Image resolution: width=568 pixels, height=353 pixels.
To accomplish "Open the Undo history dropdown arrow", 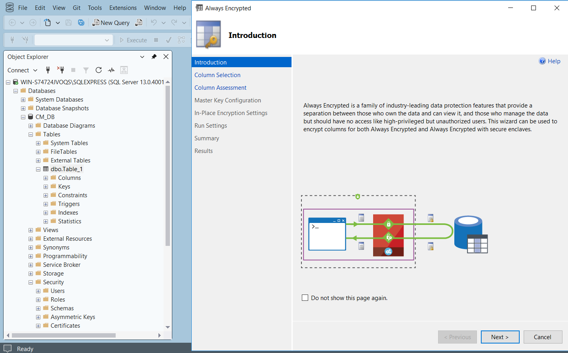I will pos(164,23).
